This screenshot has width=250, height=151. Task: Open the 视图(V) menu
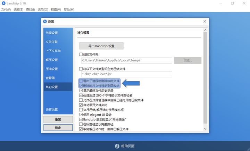coord(56,10)
